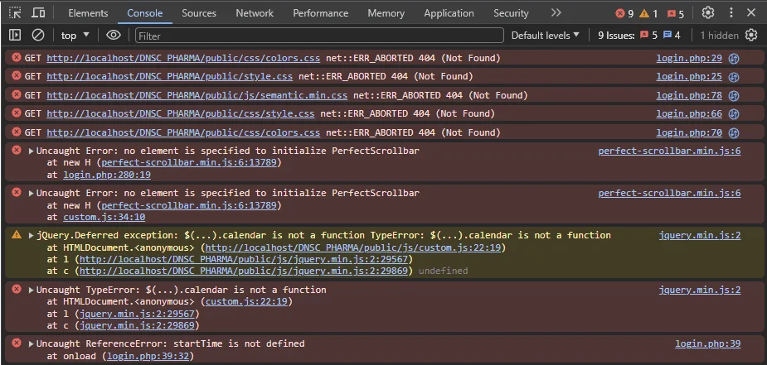Open source link login.php:78
The image size is (767, 365).
coord(689,95)
